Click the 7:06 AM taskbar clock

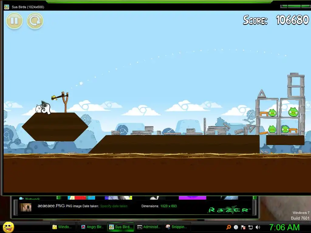click(284, 227)
